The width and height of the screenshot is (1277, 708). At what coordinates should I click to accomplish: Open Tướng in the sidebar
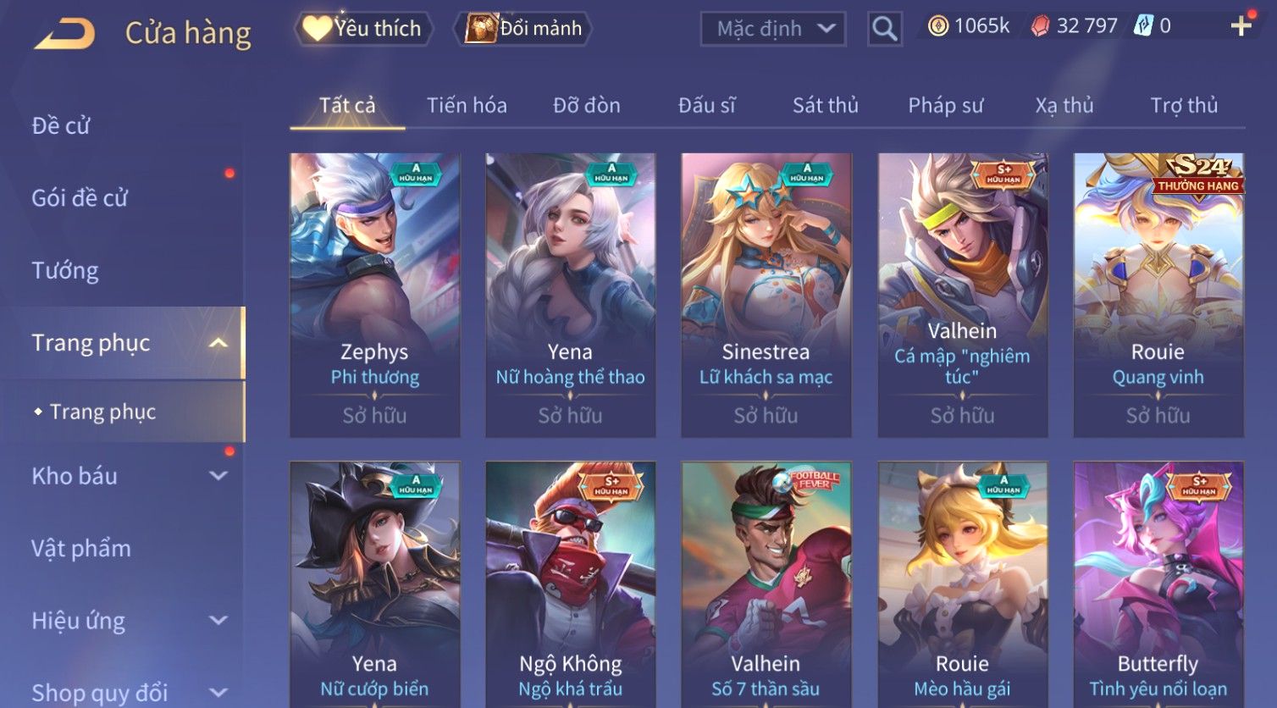tap(65, 271)
